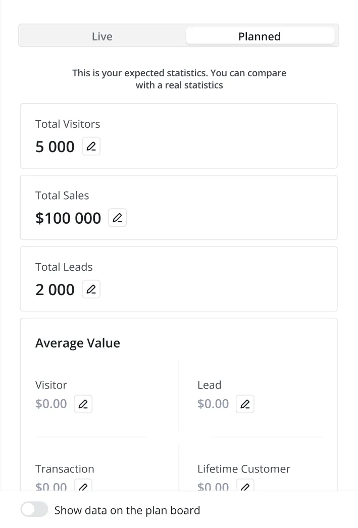The width and height of the screenshot is (358, 528).
Task: Click the Total Visitors label
Action: (68, 124)
